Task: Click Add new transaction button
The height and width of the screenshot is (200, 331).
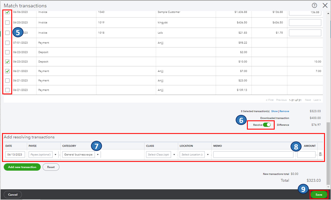Action: point(22,167)
